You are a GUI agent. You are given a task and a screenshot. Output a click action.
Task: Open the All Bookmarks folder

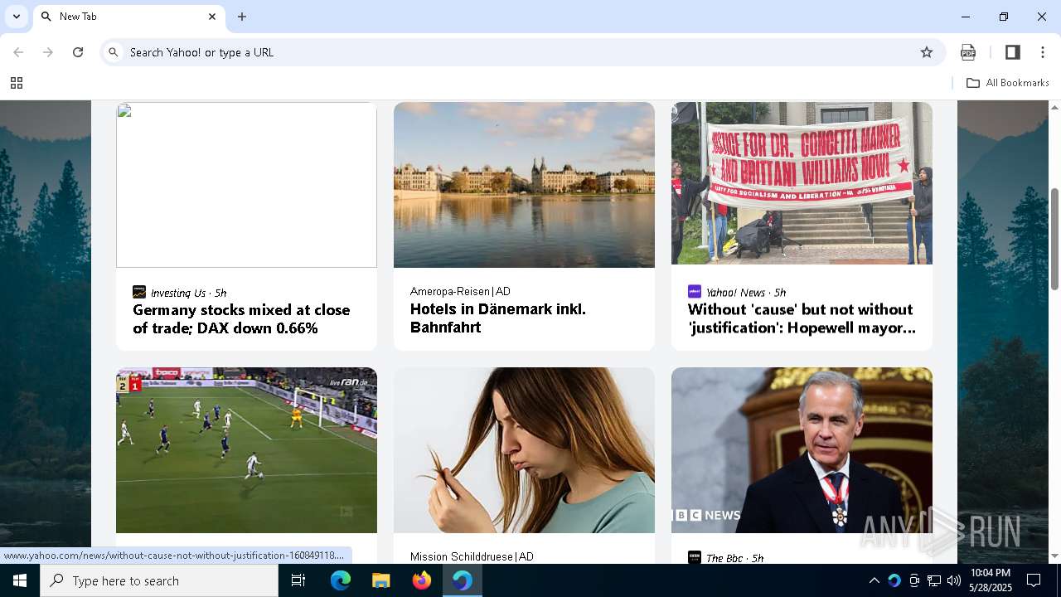click(x=1008, y=83)
